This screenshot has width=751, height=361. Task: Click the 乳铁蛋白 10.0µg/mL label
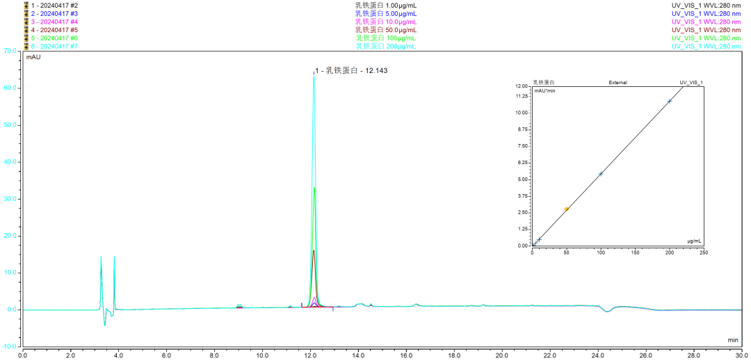[x=385, y=22]
